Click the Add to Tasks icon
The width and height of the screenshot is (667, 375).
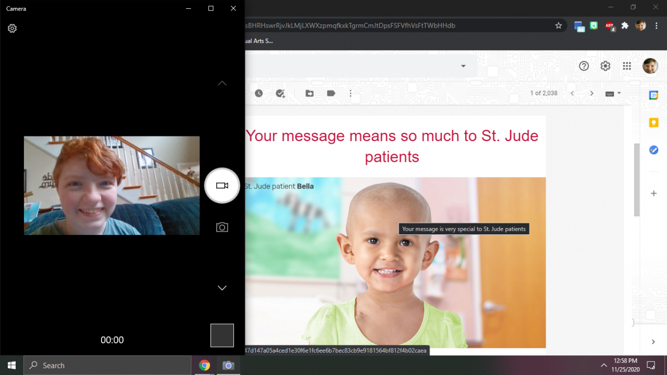click(x=280, y=93)
